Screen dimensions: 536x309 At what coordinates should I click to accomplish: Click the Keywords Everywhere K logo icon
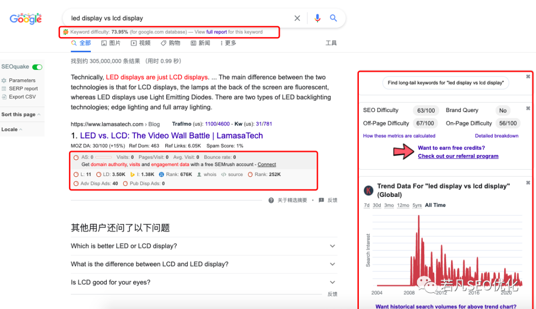[x=368, y=190]
